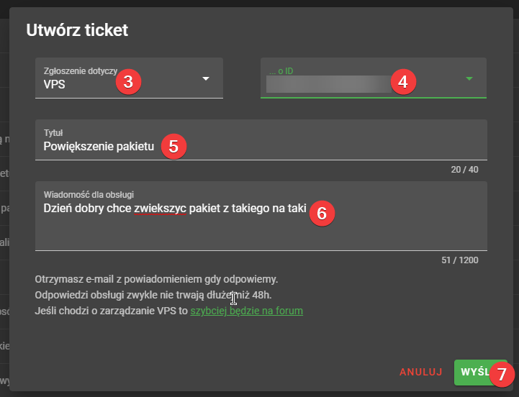Click the underlined misspelled word "zwiekszyc"
This screenshot has height=397, width=519.
click(x=160, y=209)
